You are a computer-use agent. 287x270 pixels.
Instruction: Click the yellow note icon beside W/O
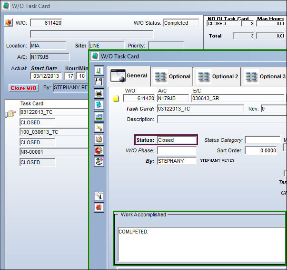[x=116, y=98]
